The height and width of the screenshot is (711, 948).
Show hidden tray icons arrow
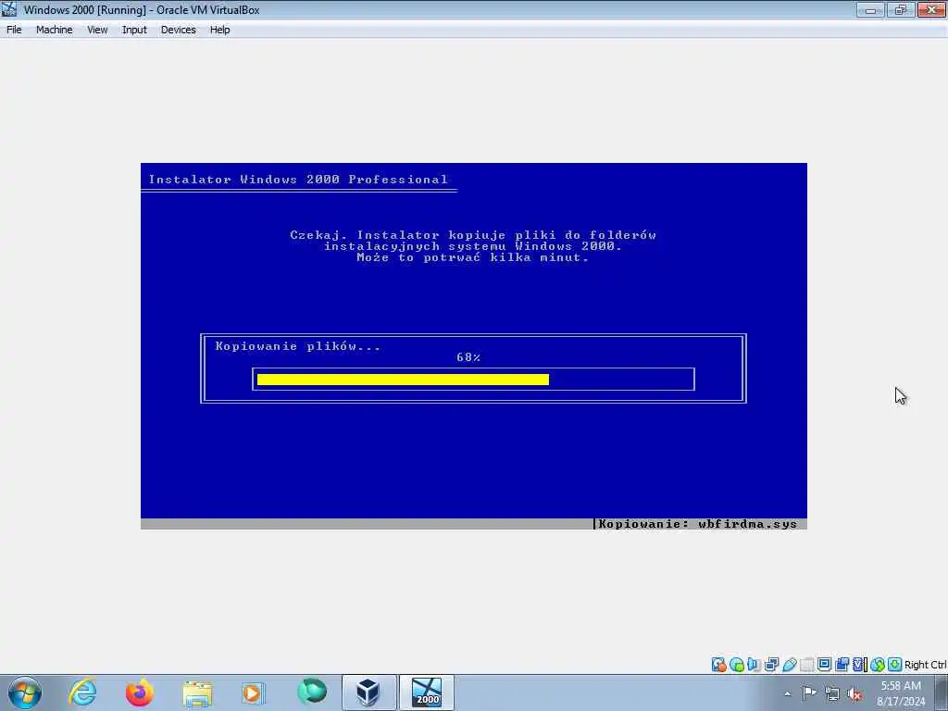[787, 693]
